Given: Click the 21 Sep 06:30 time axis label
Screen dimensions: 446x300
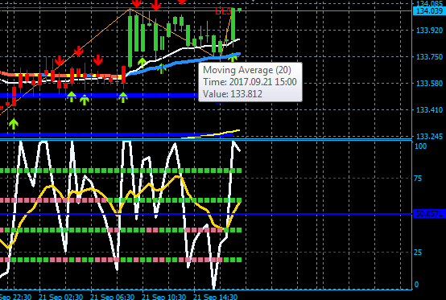Looking at the screenshot, I should click(x=112, y=297).
